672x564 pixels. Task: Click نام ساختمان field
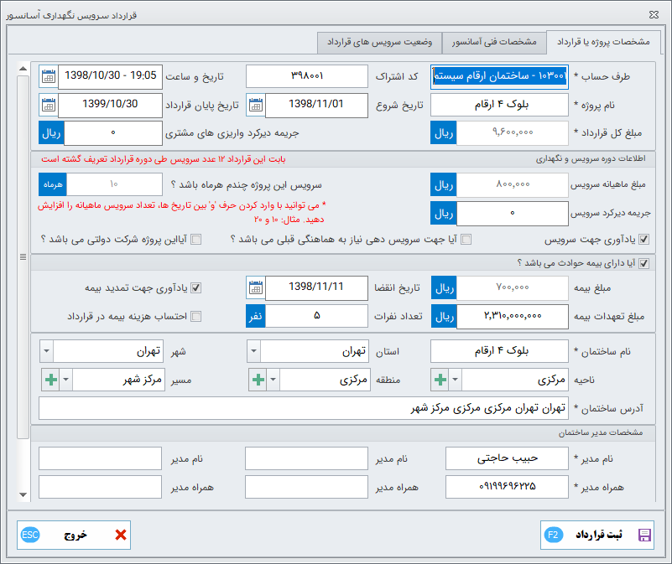(499, 351)
